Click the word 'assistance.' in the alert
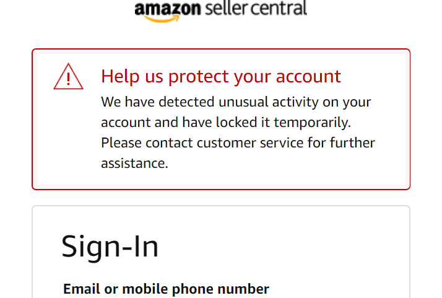Screen dimensions: 442x298 (134, 164)
